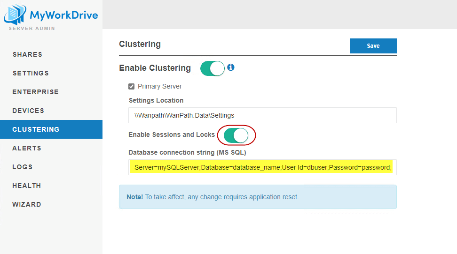Open the Shares menu item

click(x=27, y=54)
